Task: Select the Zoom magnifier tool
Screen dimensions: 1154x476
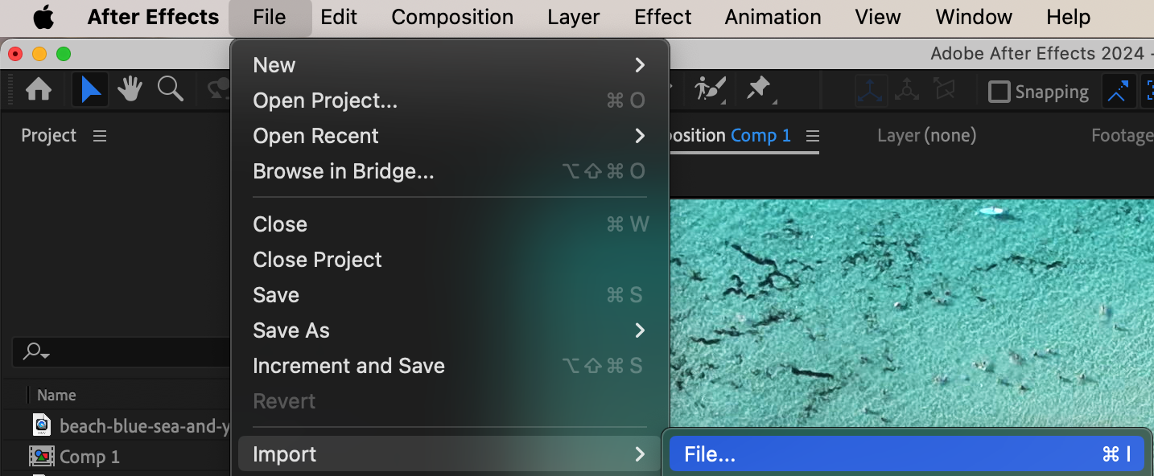Action: tap(170, 89)
